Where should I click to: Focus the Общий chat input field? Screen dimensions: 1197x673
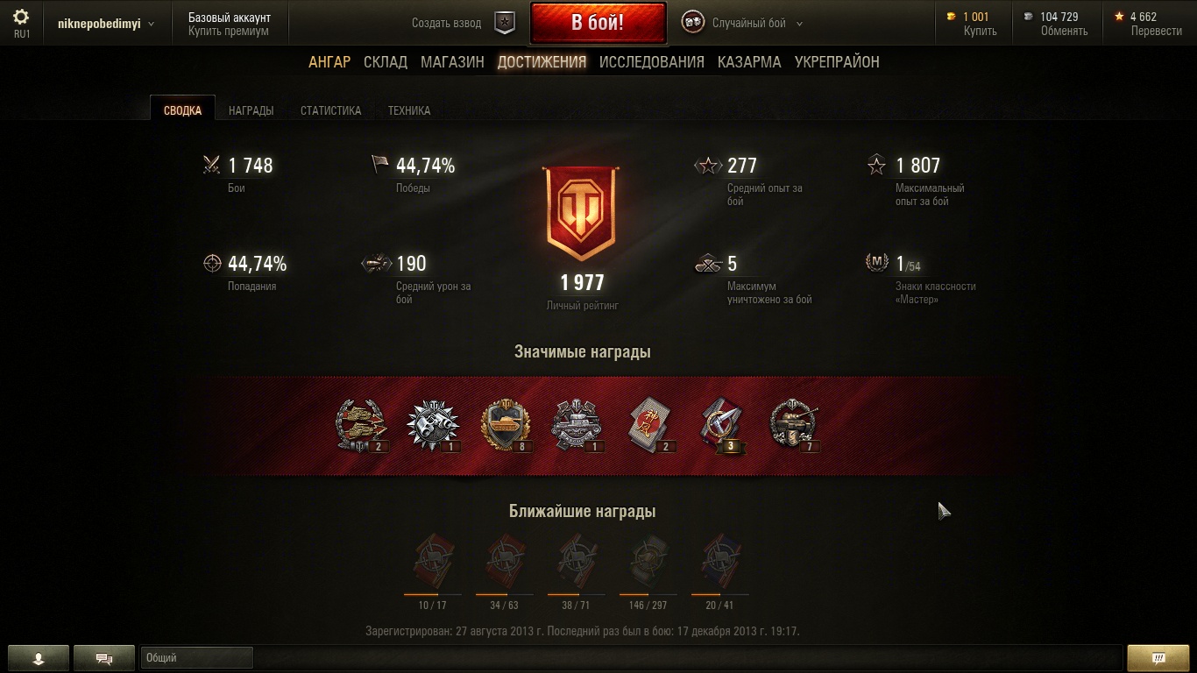click(196, 658)
